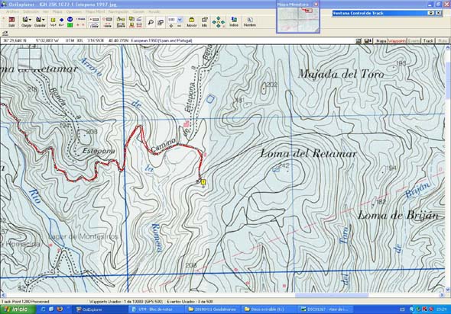Click the 'Loma del Retamar' map label
The height and width of the screenshot is (314, 451).
pos(308,154)
